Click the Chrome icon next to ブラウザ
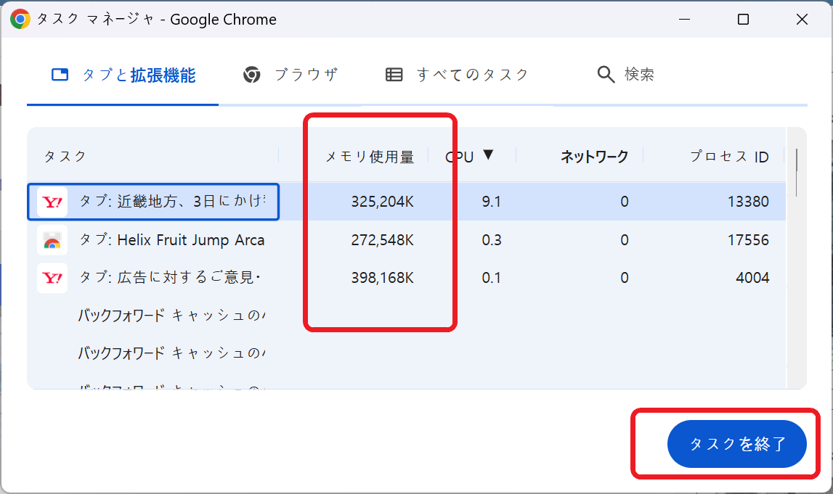 click(251, 73)
